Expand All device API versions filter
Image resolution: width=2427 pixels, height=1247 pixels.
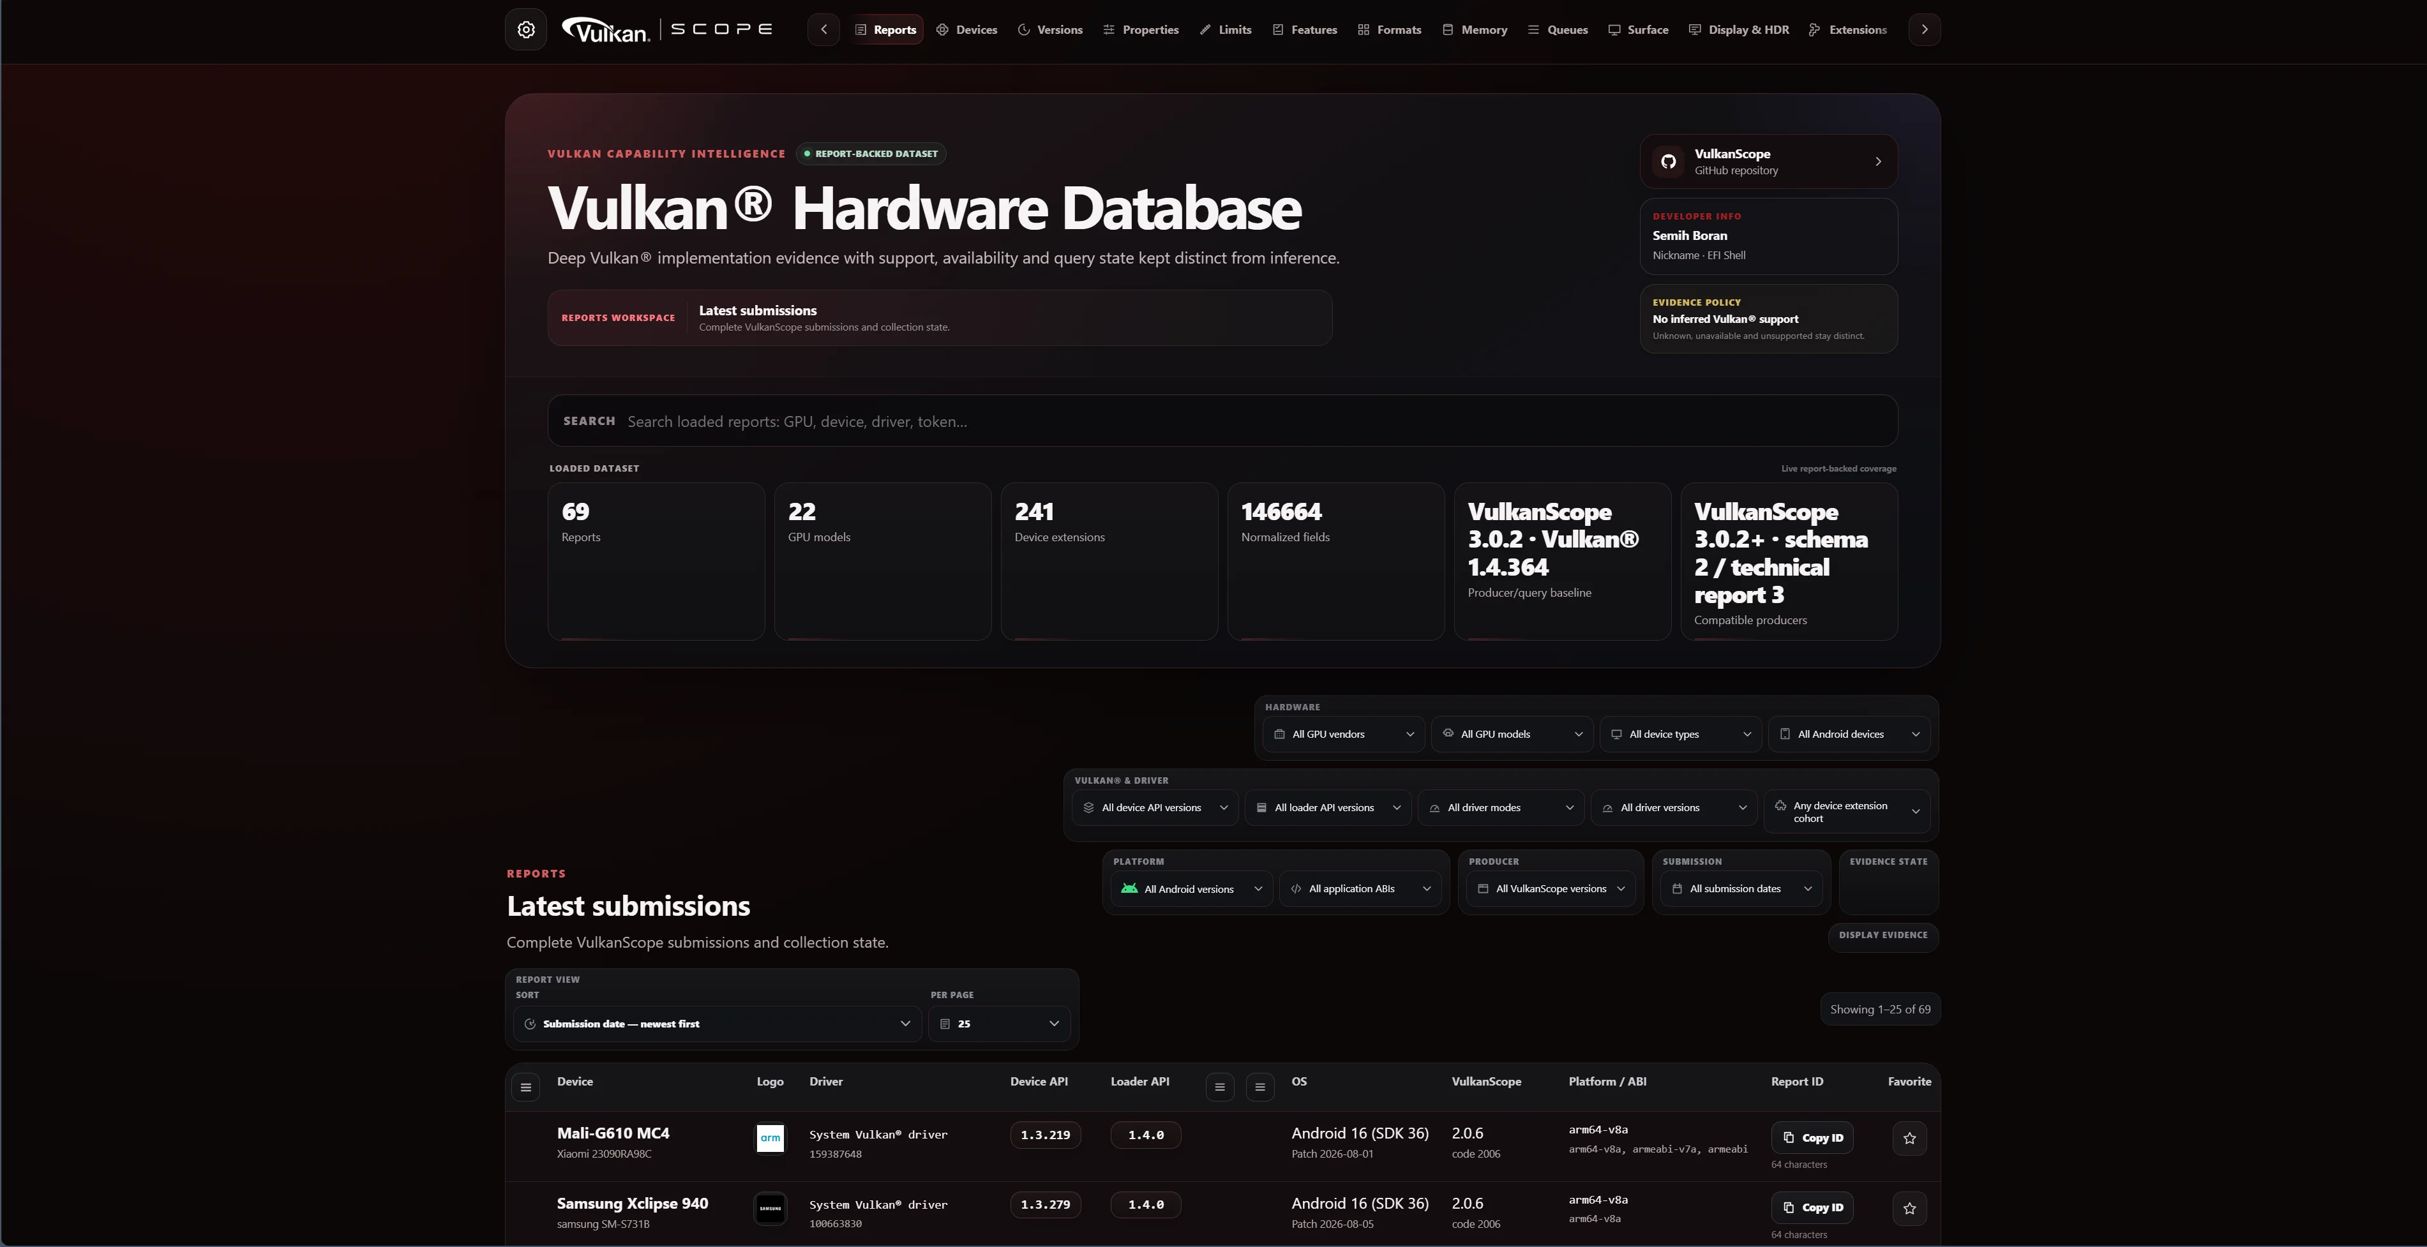point(1155,807)
